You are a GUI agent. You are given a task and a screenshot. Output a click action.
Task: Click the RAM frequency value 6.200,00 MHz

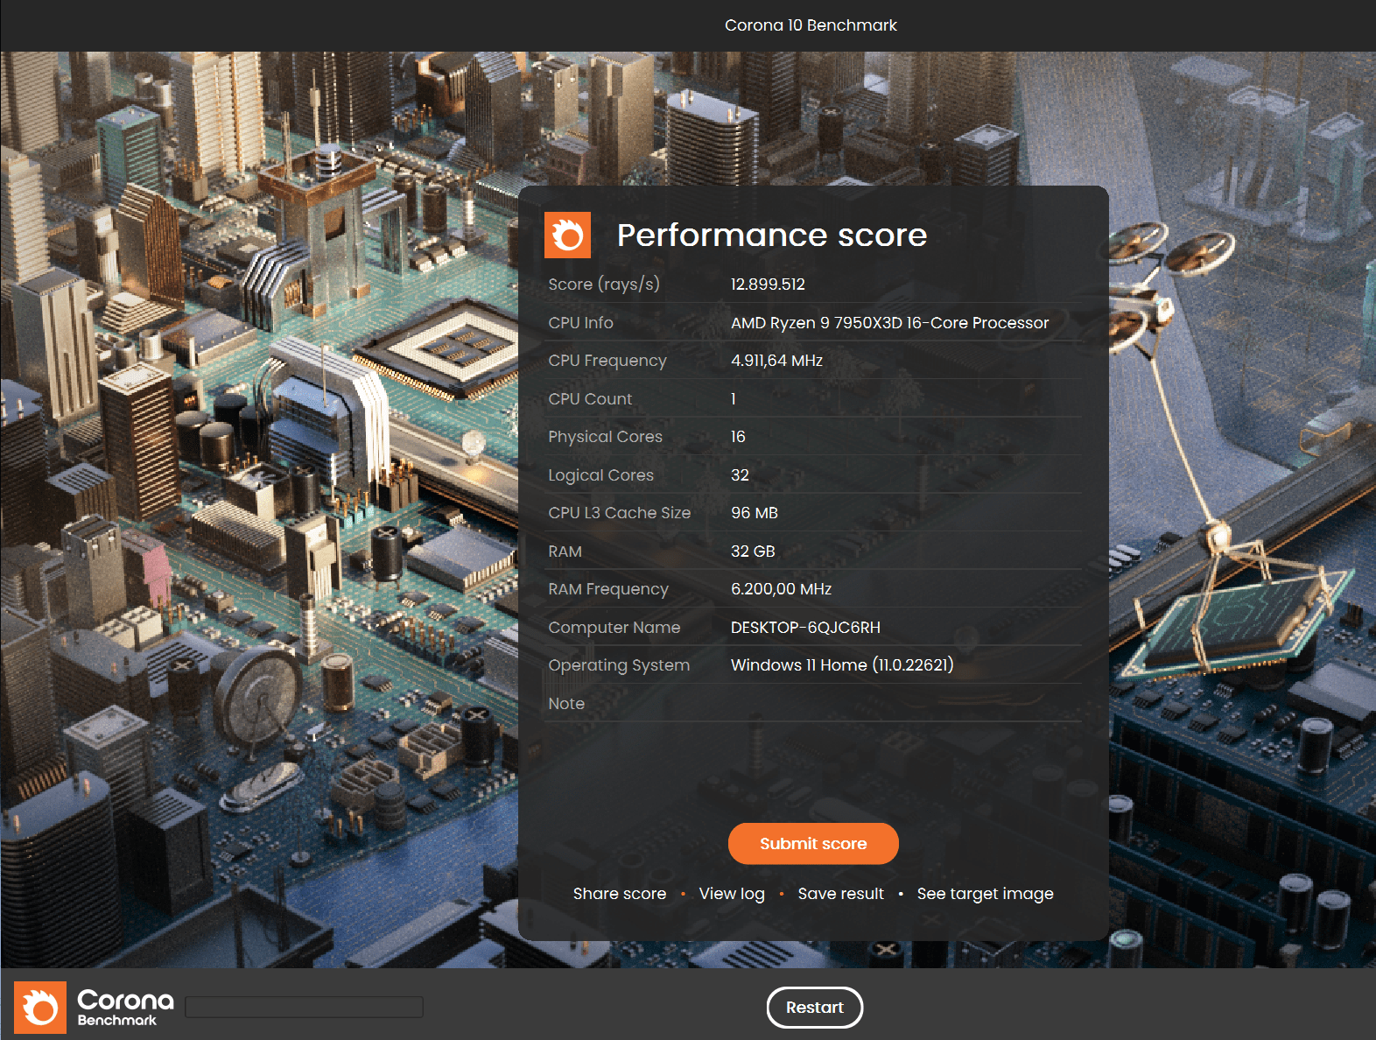click(781, 589)
